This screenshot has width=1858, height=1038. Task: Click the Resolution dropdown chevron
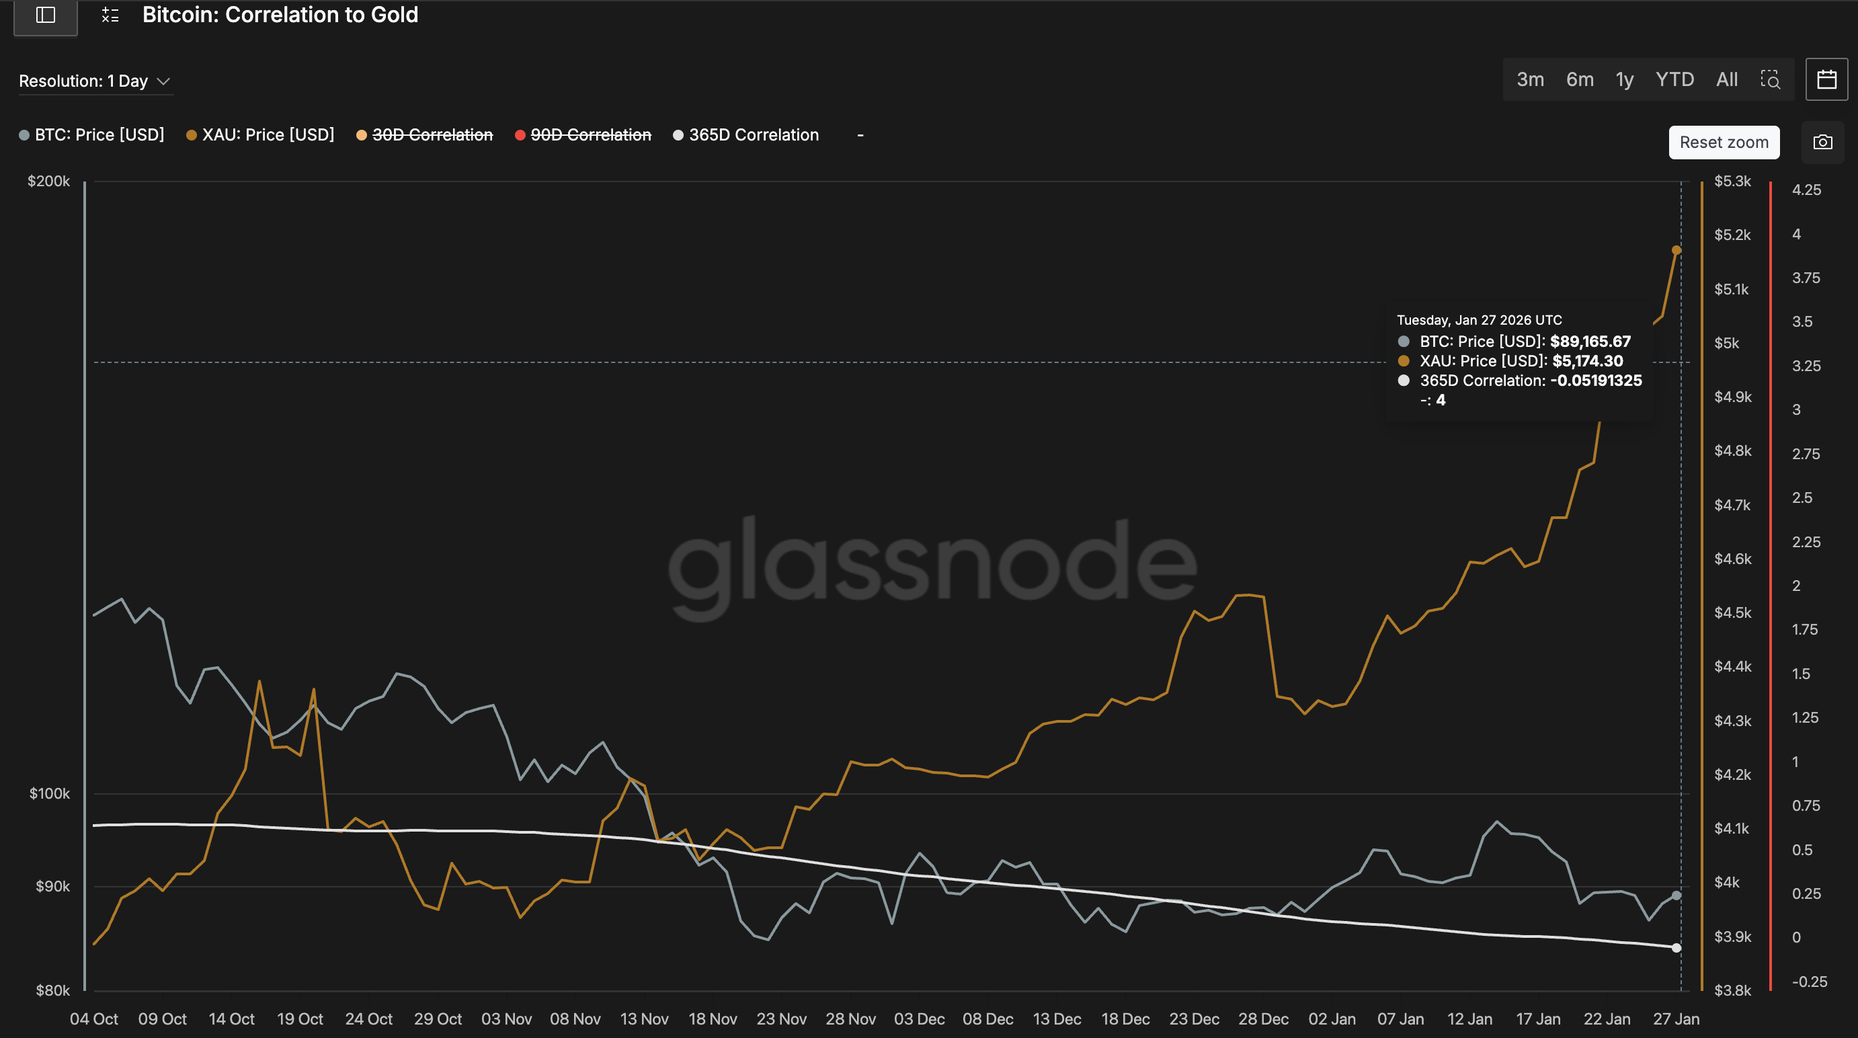(164, 81)
